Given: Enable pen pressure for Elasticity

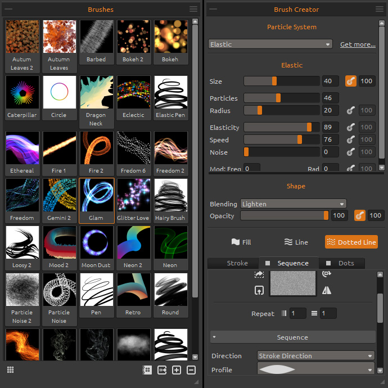Looking at the screenshot, I should click(x=351, y=128).
